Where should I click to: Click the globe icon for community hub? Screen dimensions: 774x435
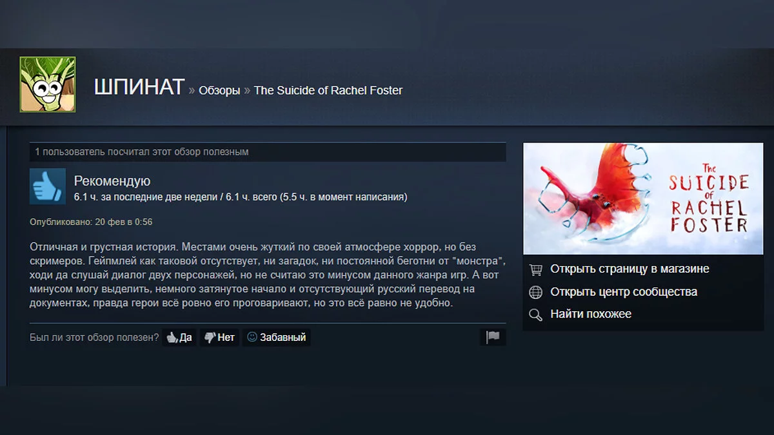535,292
